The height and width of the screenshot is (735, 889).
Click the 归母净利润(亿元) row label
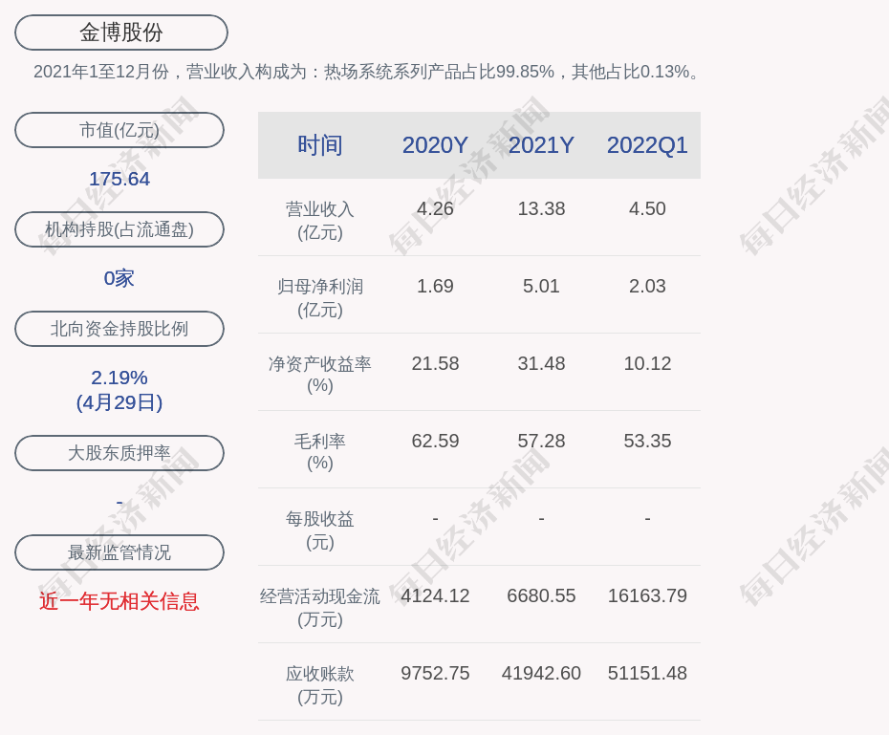(320, 297)
